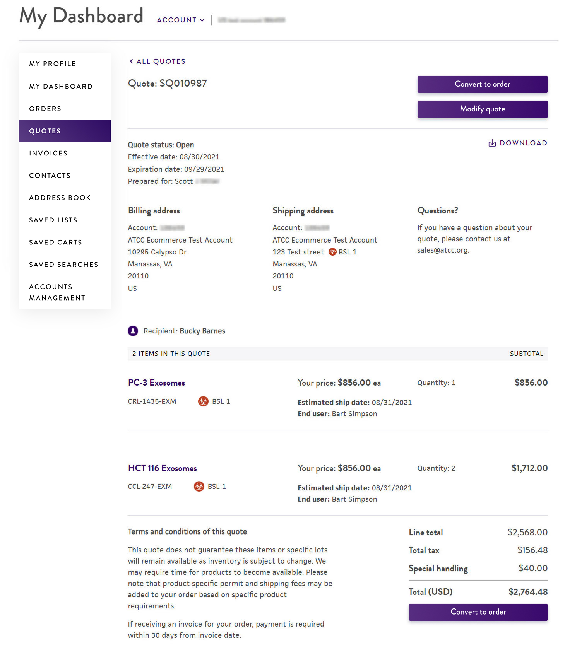Click the download icon beside DOWNLOAD
The width and height of the screenshot is (565, 649).
(492, 143)
